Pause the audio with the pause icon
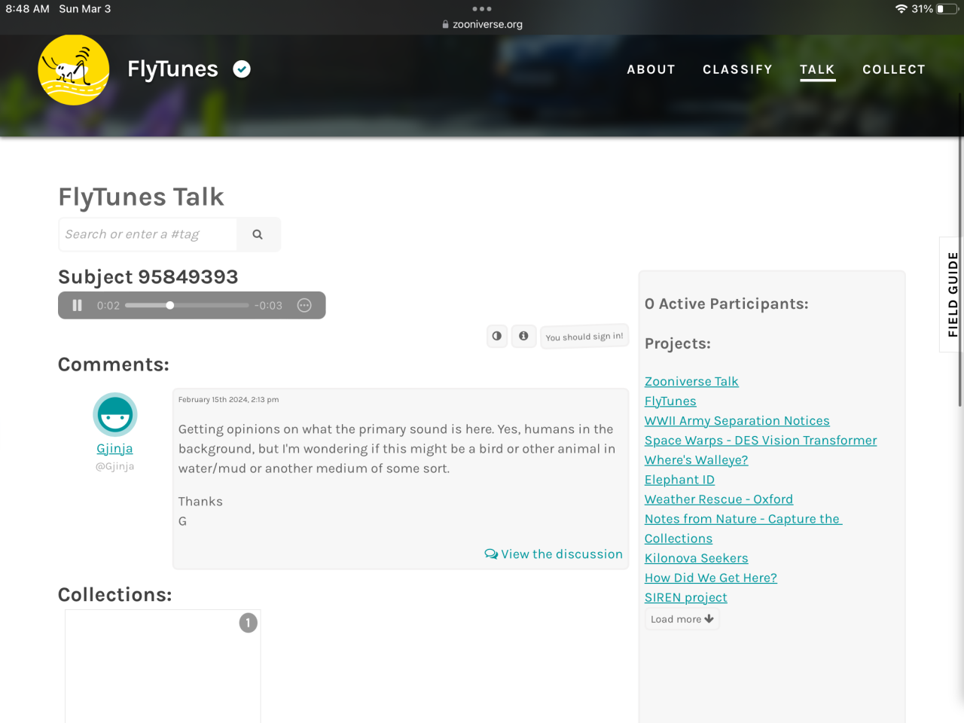This screenshot has height=723, width=964. coord(77,305)
